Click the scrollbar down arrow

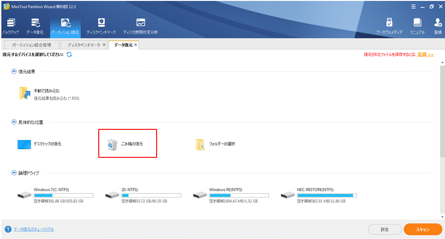tap(442, 217)
